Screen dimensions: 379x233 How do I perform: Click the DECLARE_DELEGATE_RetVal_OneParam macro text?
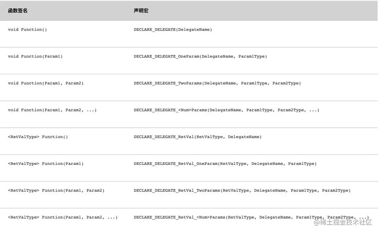(225, 163)
